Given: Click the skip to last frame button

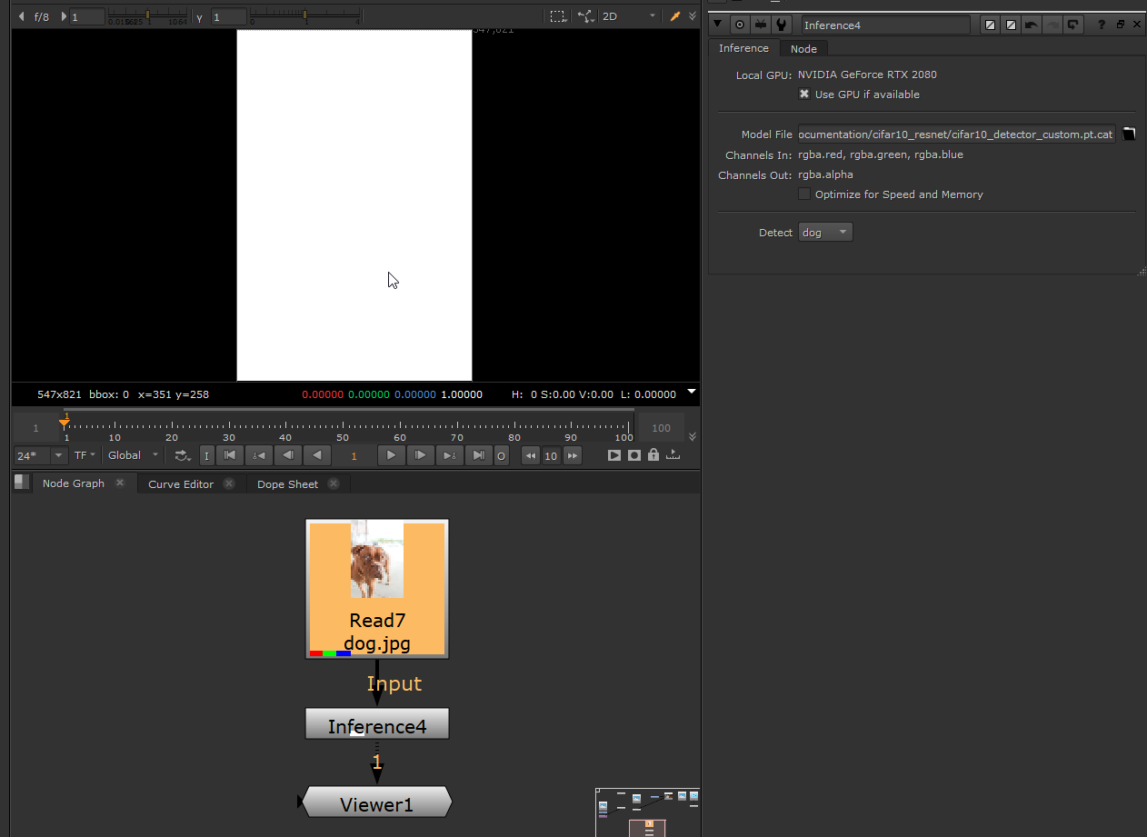Looking at the screenshot, I should click(x=479, y=455).
